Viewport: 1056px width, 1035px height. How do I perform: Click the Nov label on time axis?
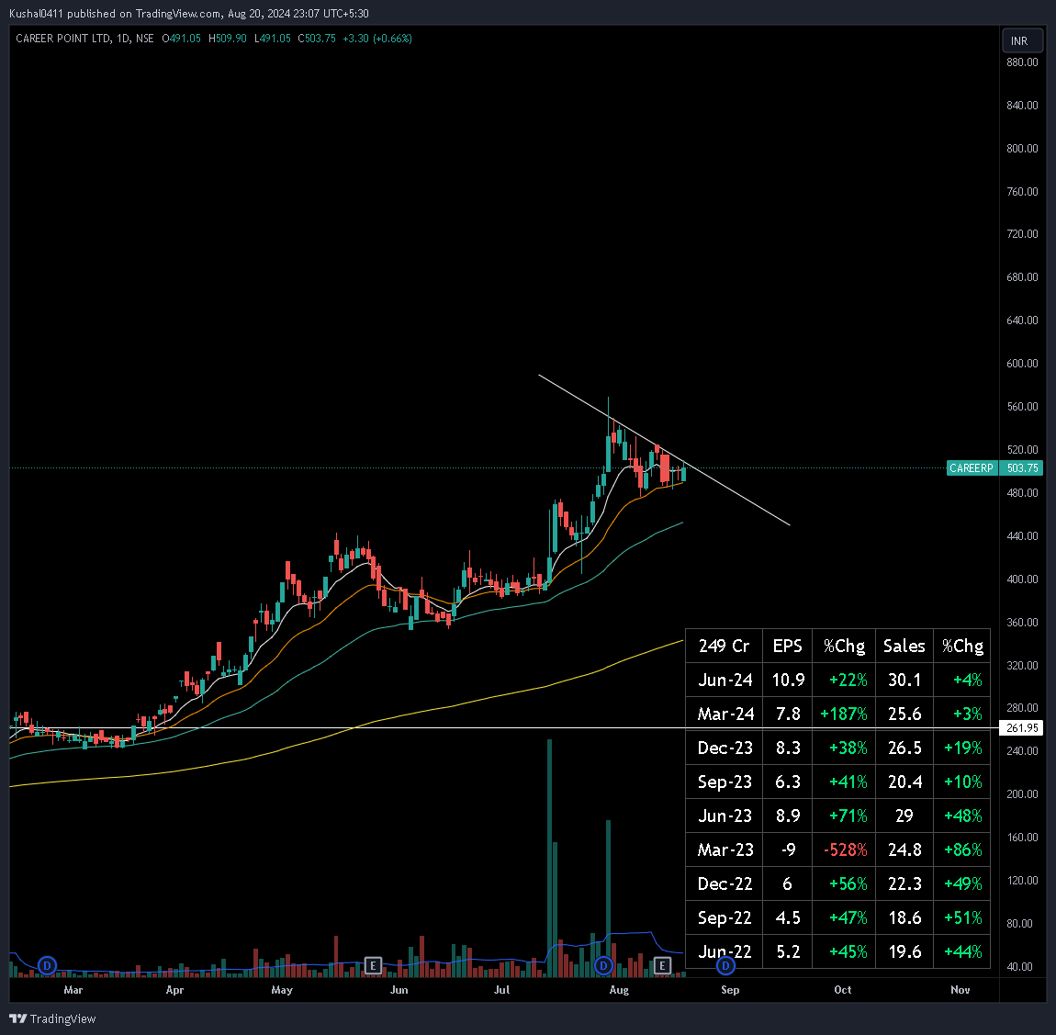coord(961,990)
